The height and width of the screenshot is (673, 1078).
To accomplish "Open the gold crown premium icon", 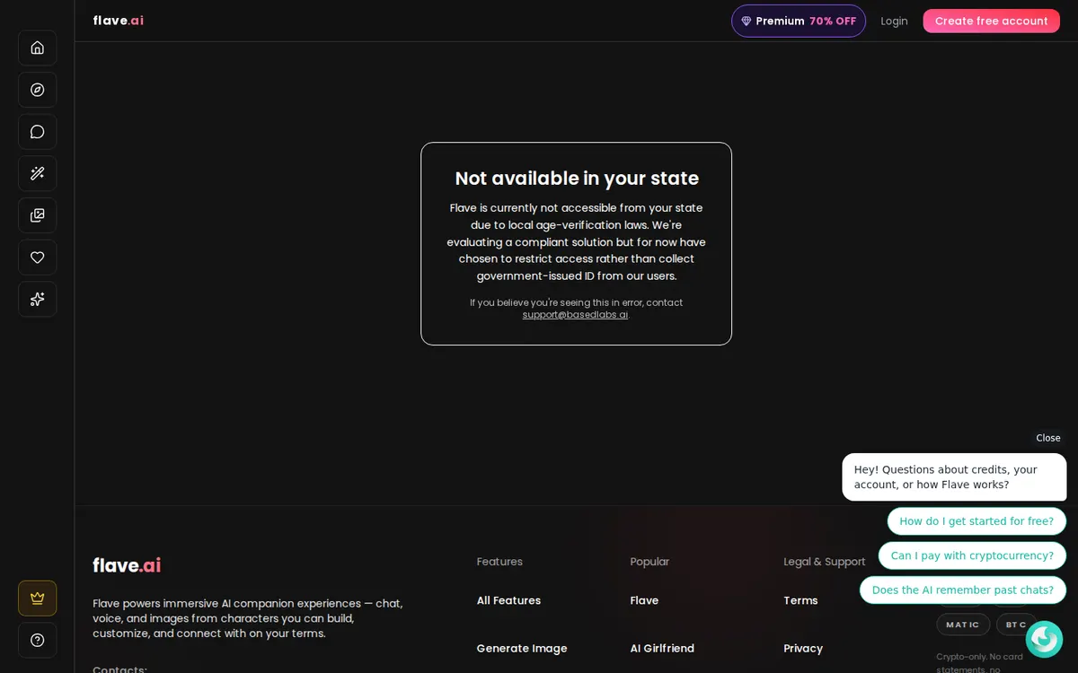I will coord(37,598).
